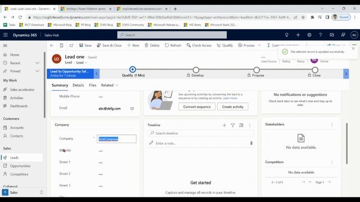Open Stakeholders more options

point(332,125)
